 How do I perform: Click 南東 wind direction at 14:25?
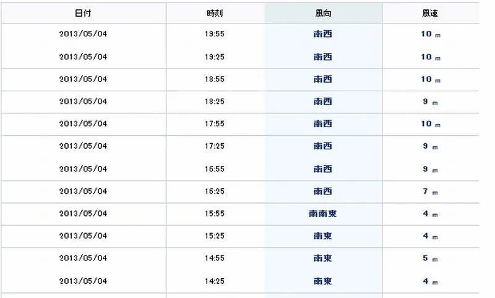pos(322,281)
